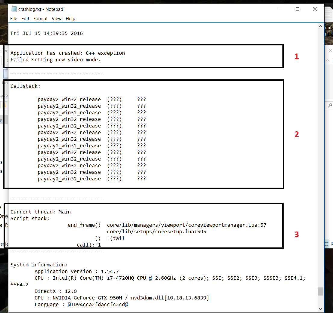Click the scrollbar up arrow
This screenshot has height=313, width=333.
point(320,26)
